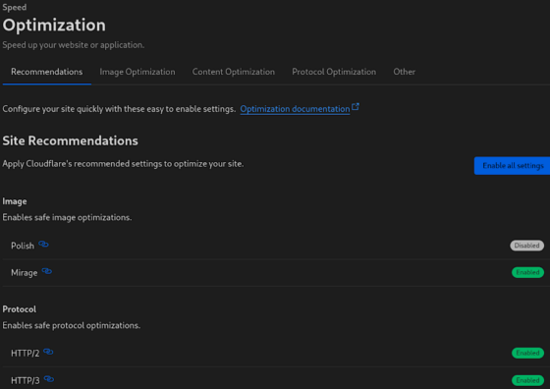Image resolution: width=550 pixels, height=389 pixels.
Task: Click the Protocol section heading
Action: (x=19, y=309)
